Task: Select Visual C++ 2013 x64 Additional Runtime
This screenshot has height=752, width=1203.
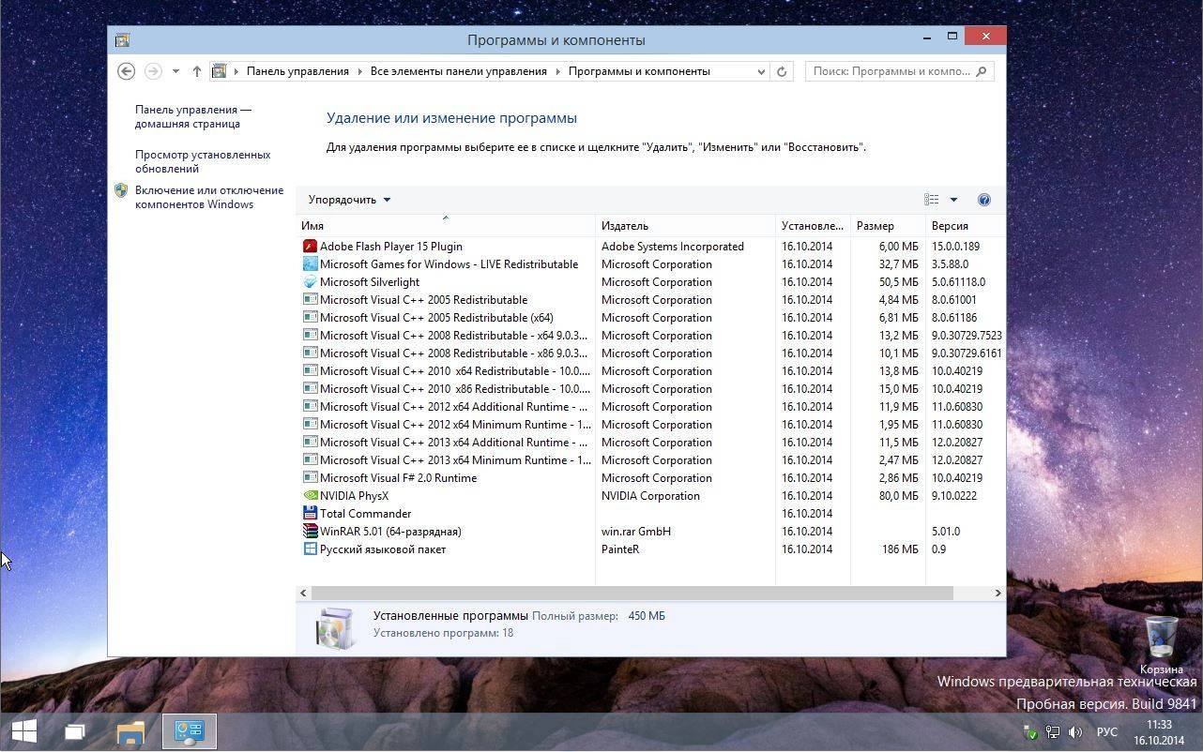Action: point(652,443)
